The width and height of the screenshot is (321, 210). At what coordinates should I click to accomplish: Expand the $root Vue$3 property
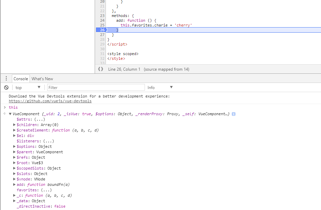pos(14,163)
